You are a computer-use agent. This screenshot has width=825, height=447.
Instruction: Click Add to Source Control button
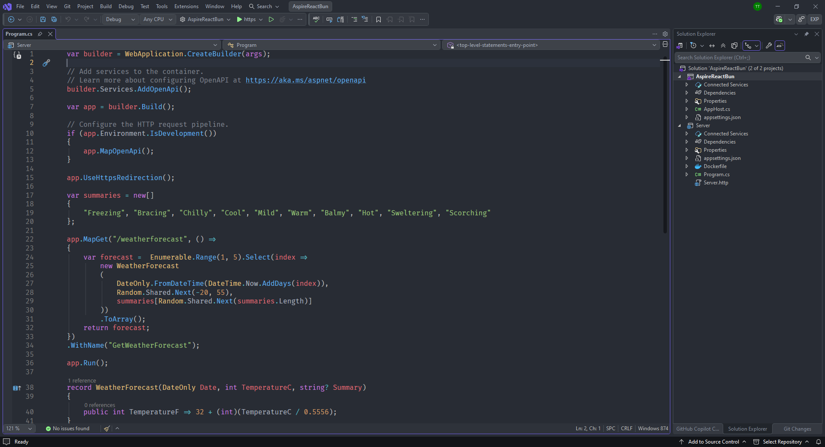tap(713, 442)
